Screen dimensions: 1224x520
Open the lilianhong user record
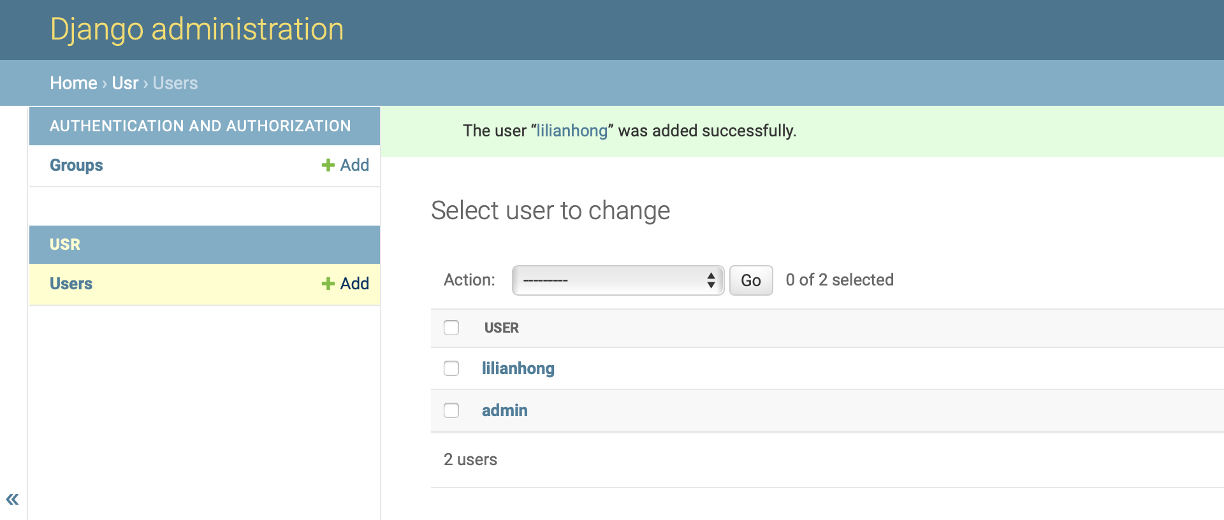coord(518,368)
